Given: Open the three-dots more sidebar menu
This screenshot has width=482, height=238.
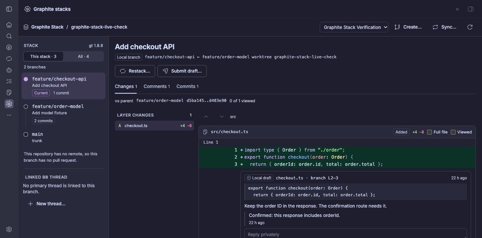Looking at the screenshot, I should pos(9,115).
